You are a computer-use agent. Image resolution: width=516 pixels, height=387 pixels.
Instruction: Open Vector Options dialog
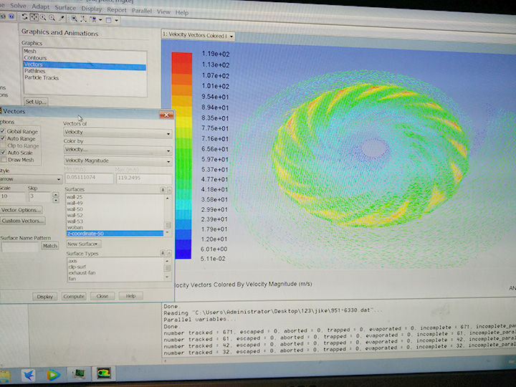tap(21, 210)
